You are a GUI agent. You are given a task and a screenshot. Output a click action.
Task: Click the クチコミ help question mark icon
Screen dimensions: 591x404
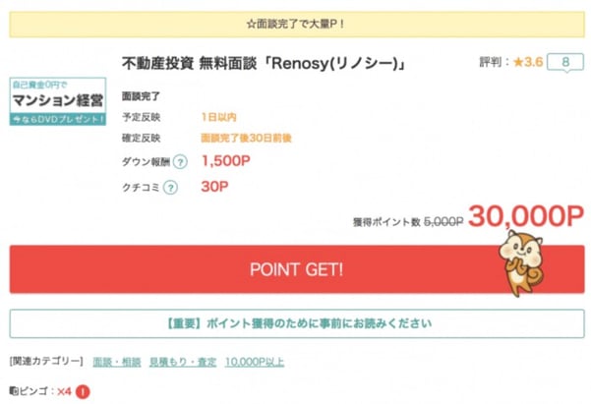[170, 189]
